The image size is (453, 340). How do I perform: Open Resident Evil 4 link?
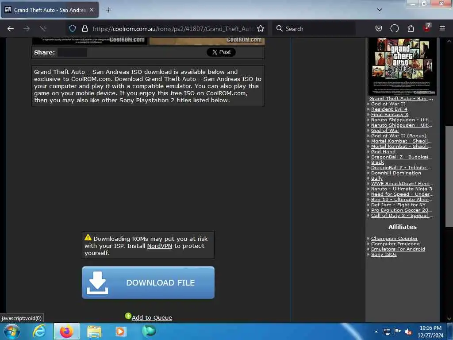[x=389, y=109]
